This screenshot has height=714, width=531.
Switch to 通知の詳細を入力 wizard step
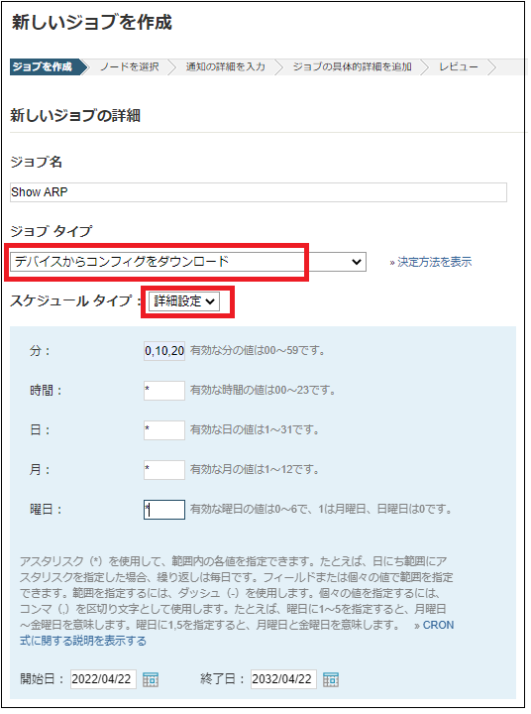click(x=225, y=67)
